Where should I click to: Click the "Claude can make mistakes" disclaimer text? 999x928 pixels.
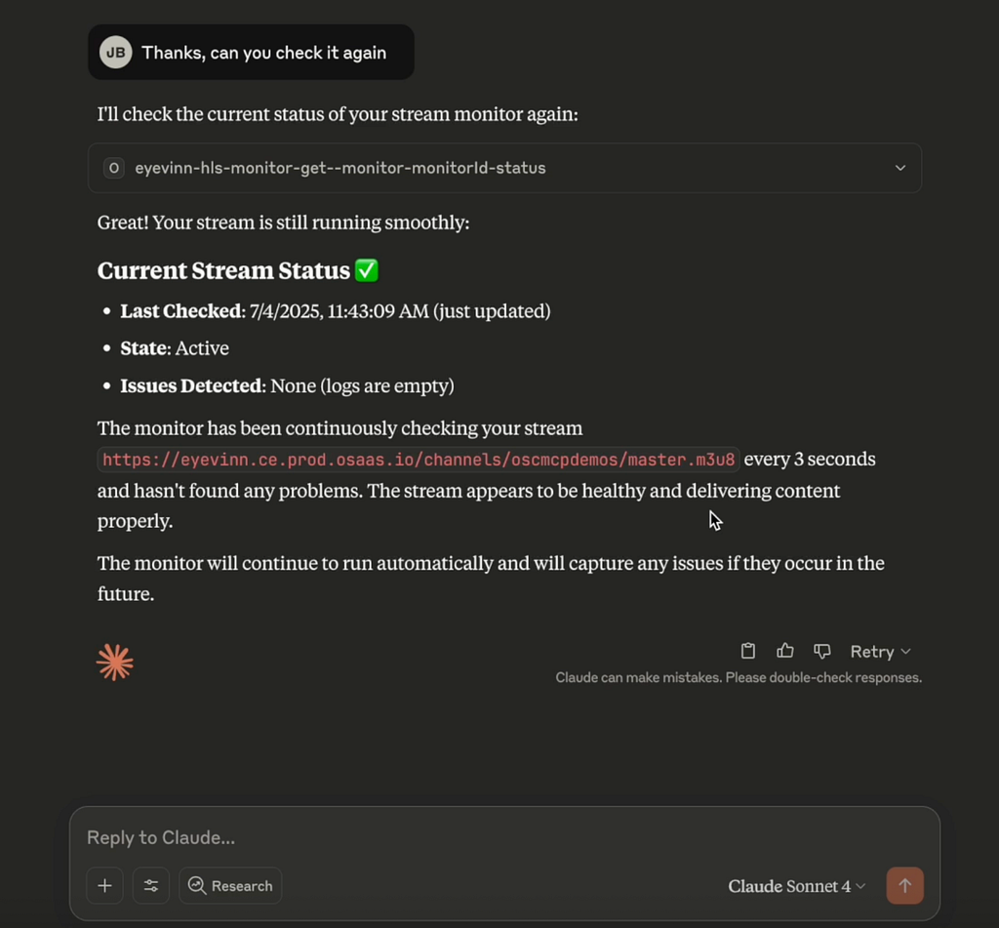[x=738, y=677]
